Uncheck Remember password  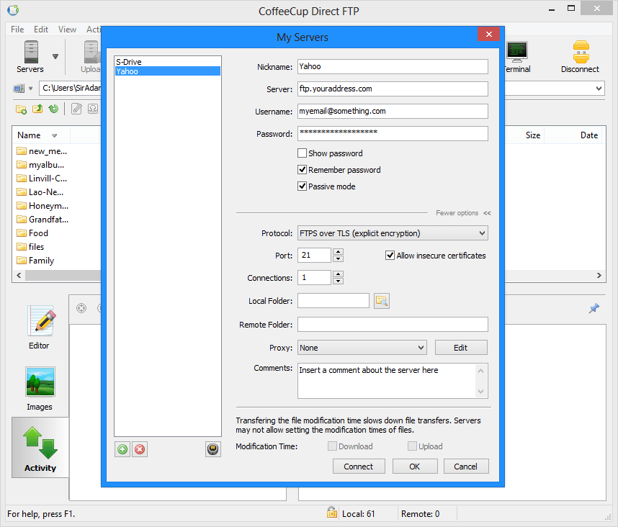(303, 170)
